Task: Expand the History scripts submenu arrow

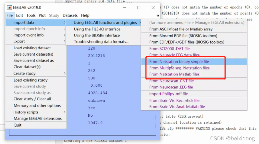Action: tap(65, 112)
